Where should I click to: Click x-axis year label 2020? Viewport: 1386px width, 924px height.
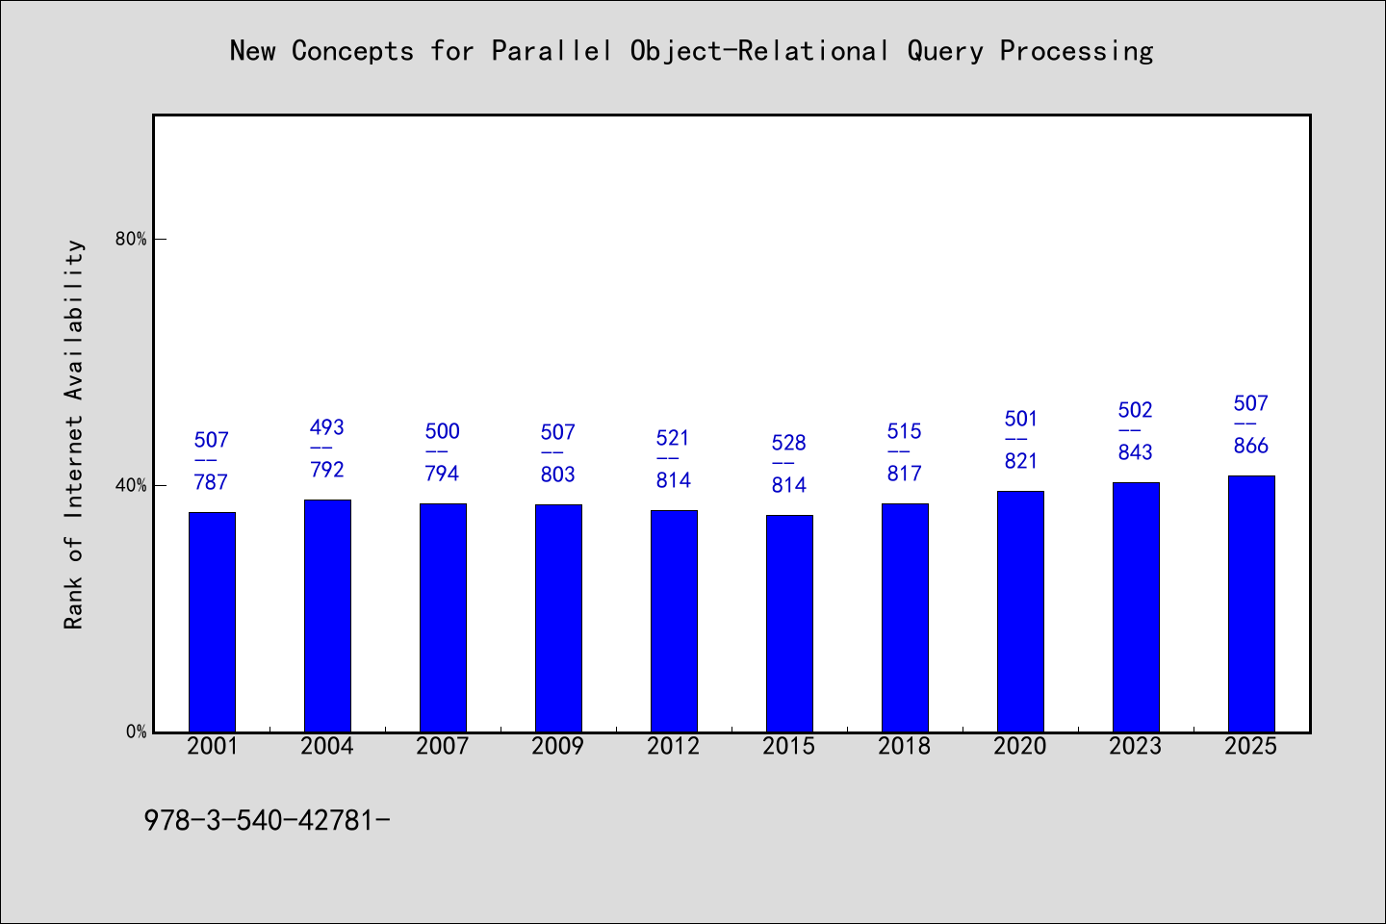point(1020,746)
